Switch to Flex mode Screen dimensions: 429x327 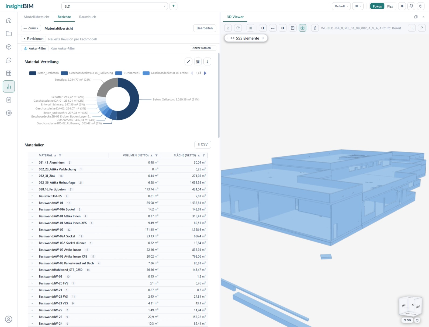click(x=390, y=6)
